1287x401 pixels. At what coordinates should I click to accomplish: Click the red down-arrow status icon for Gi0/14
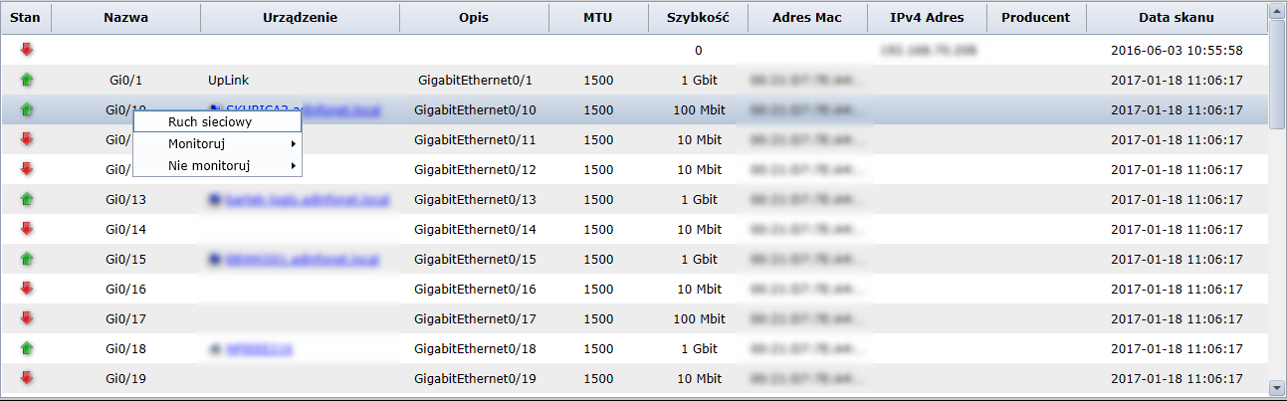26,229
